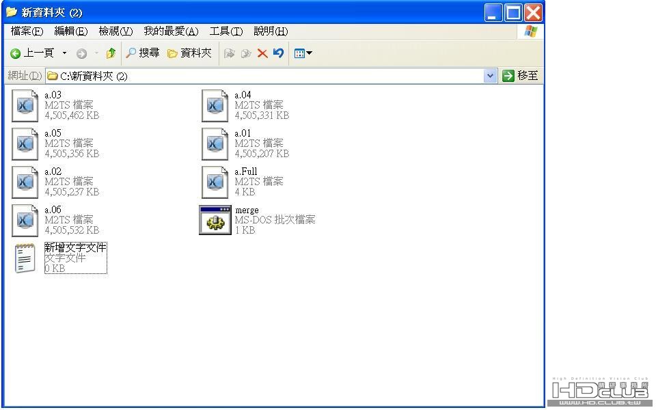Toggle the Folders (資料夾) pane

189,53
